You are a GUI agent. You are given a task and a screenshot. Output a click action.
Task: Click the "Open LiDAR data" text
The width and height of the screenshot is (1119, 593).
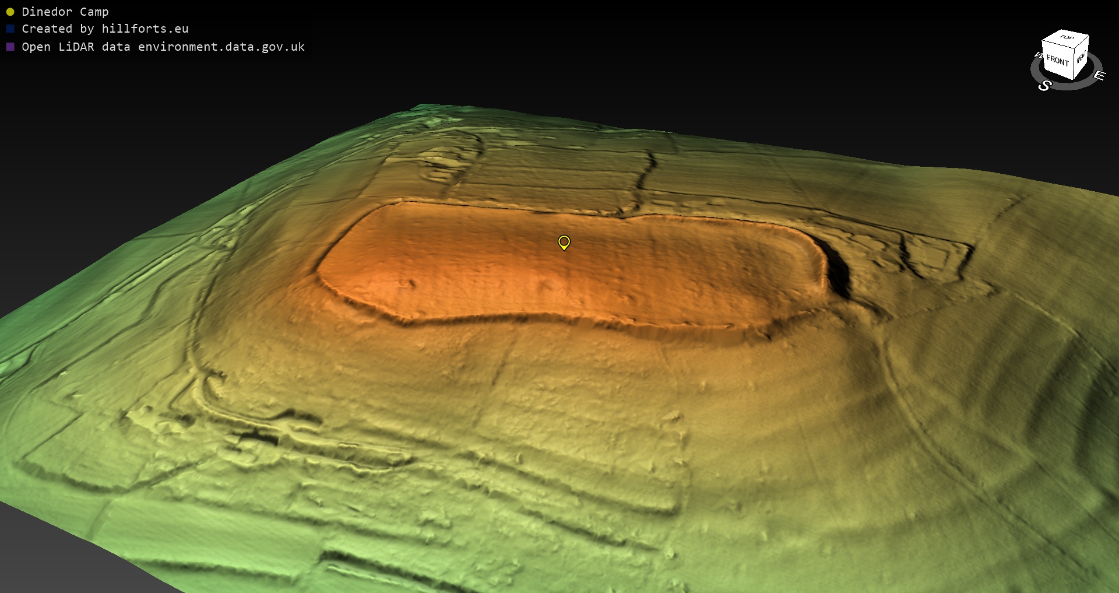coord(76,47)
